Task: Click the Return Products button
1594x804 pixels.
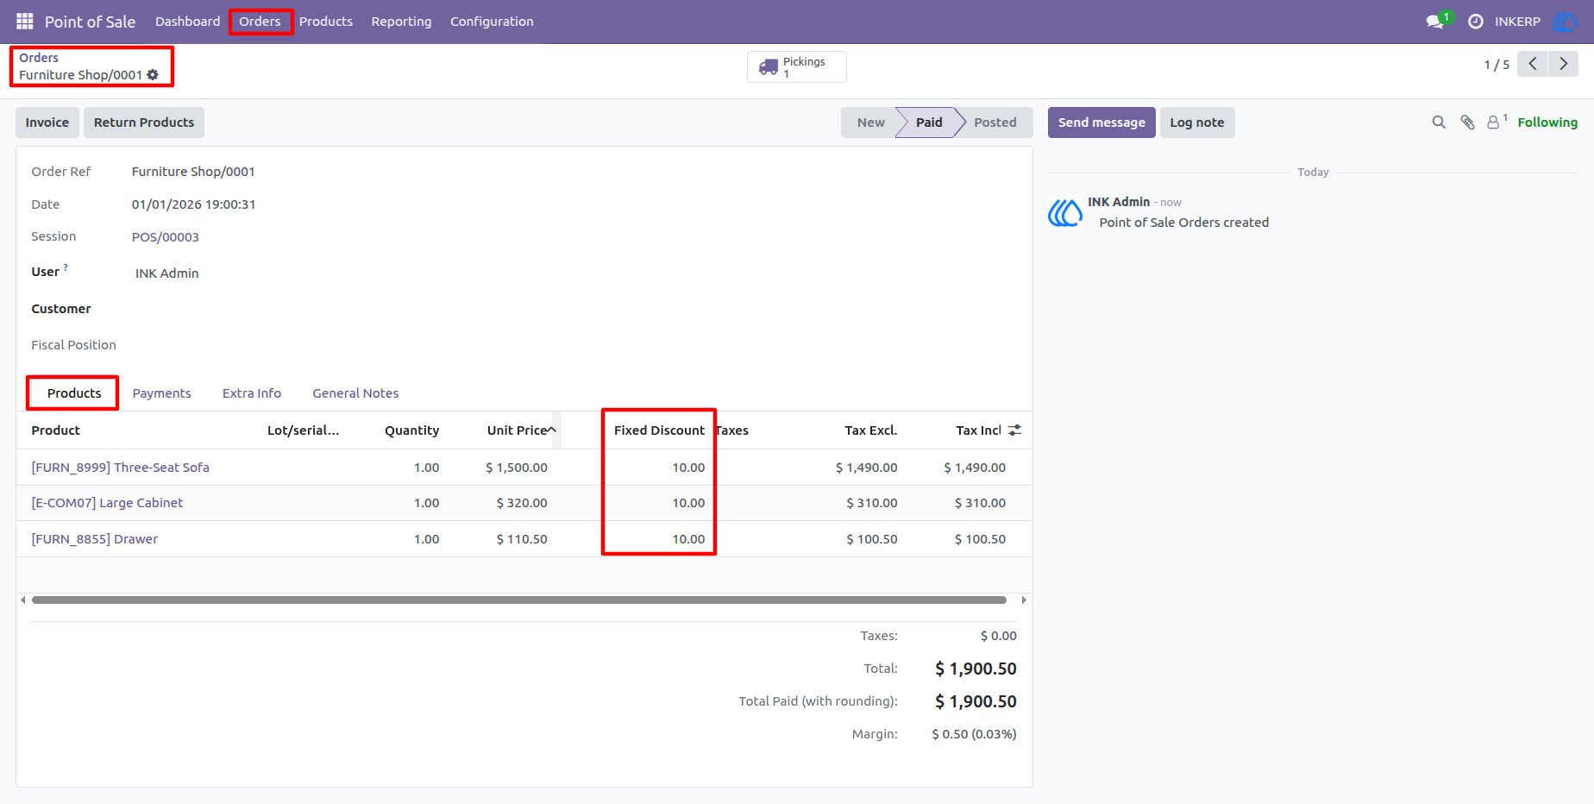Action: click(144, 122)
